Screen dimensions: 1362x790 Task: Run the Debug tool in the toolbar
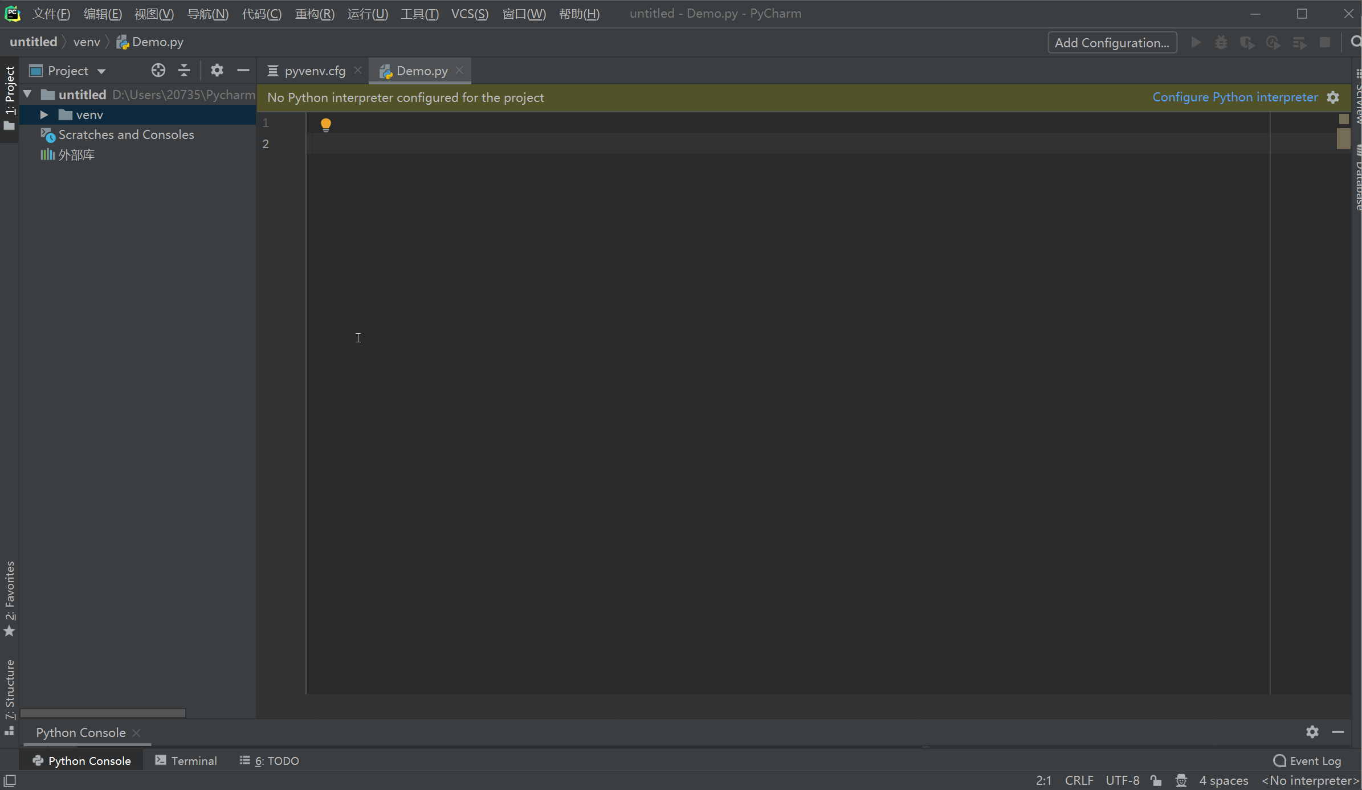pos(1221,42)
